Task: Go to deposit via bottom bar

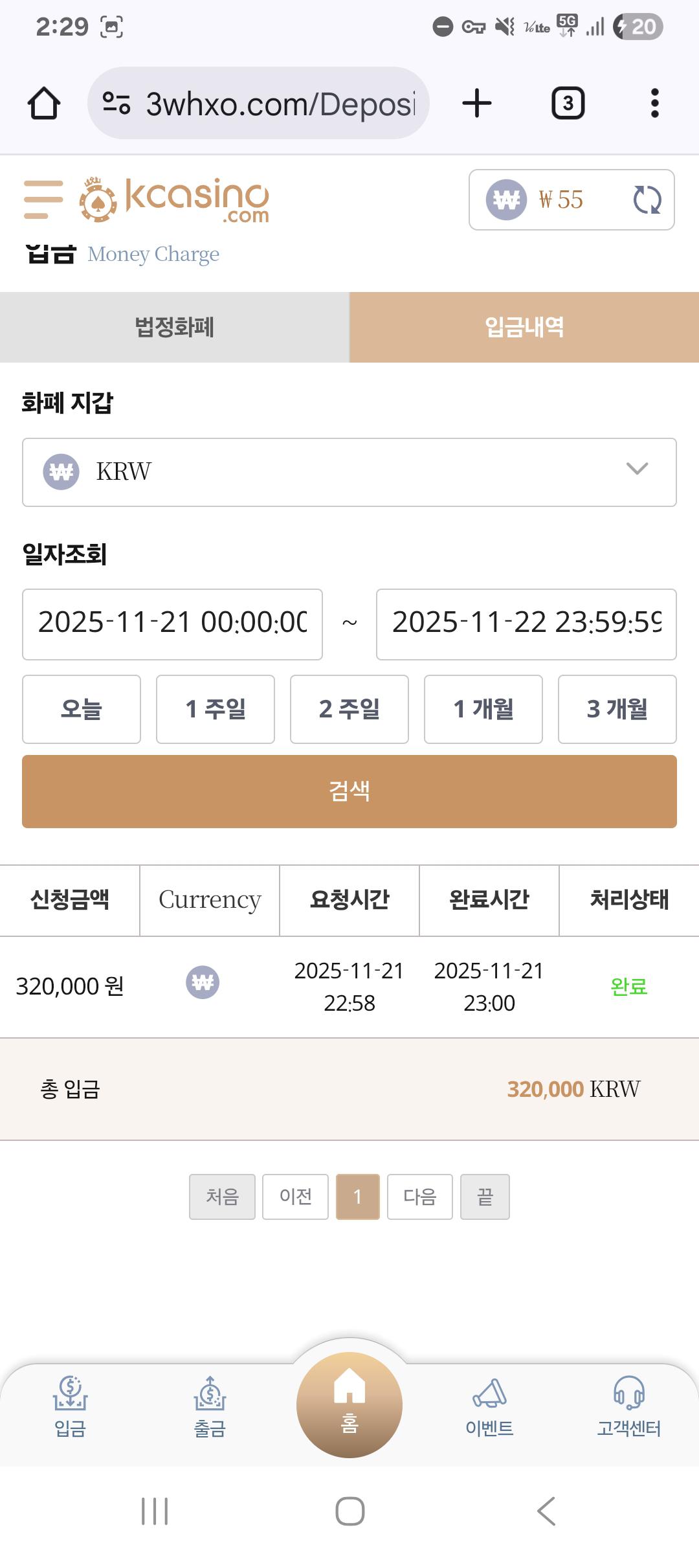Action: click(70, 1406)
